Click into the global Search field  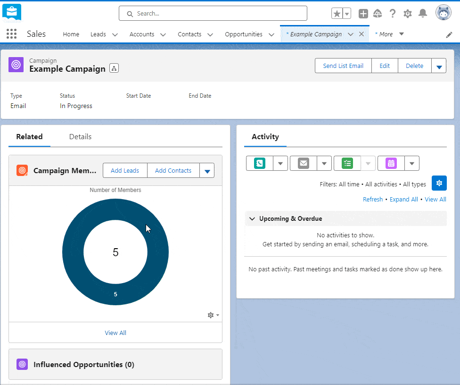click(213, 14)
